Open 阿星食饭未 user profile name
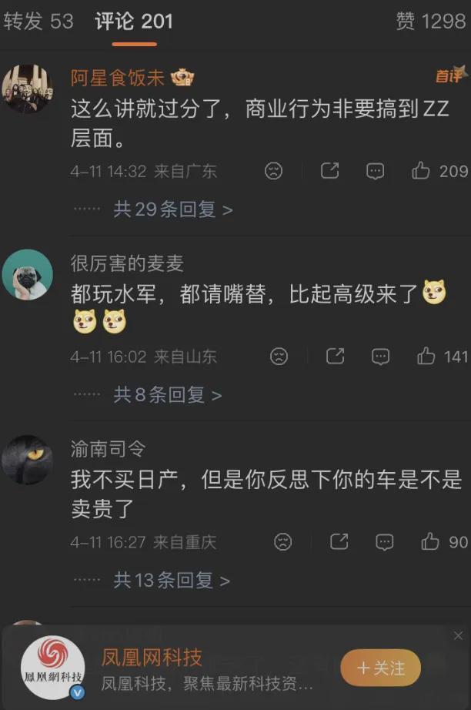This screenshot has height=710, width=471. pos(117,78)
